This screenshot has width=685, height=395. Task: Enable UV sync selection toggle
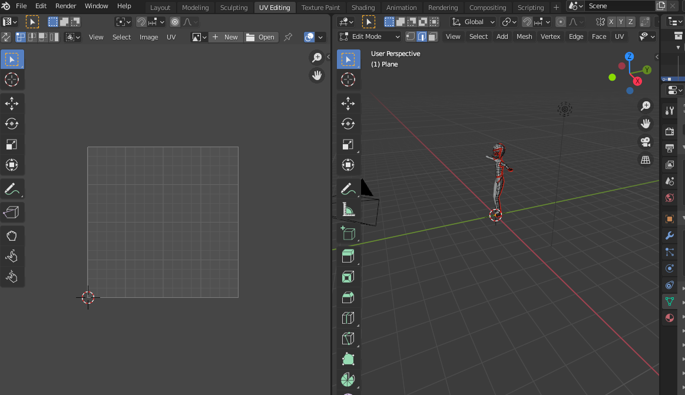point(6,37)
